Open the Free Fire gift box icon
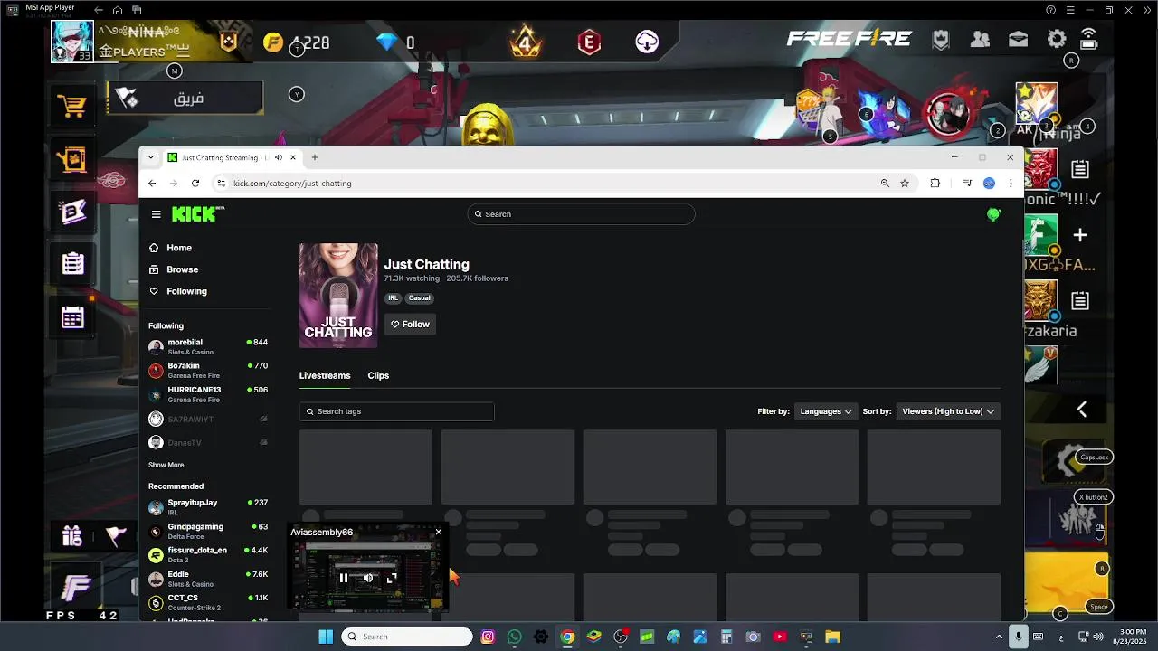 tap(72, 535)
